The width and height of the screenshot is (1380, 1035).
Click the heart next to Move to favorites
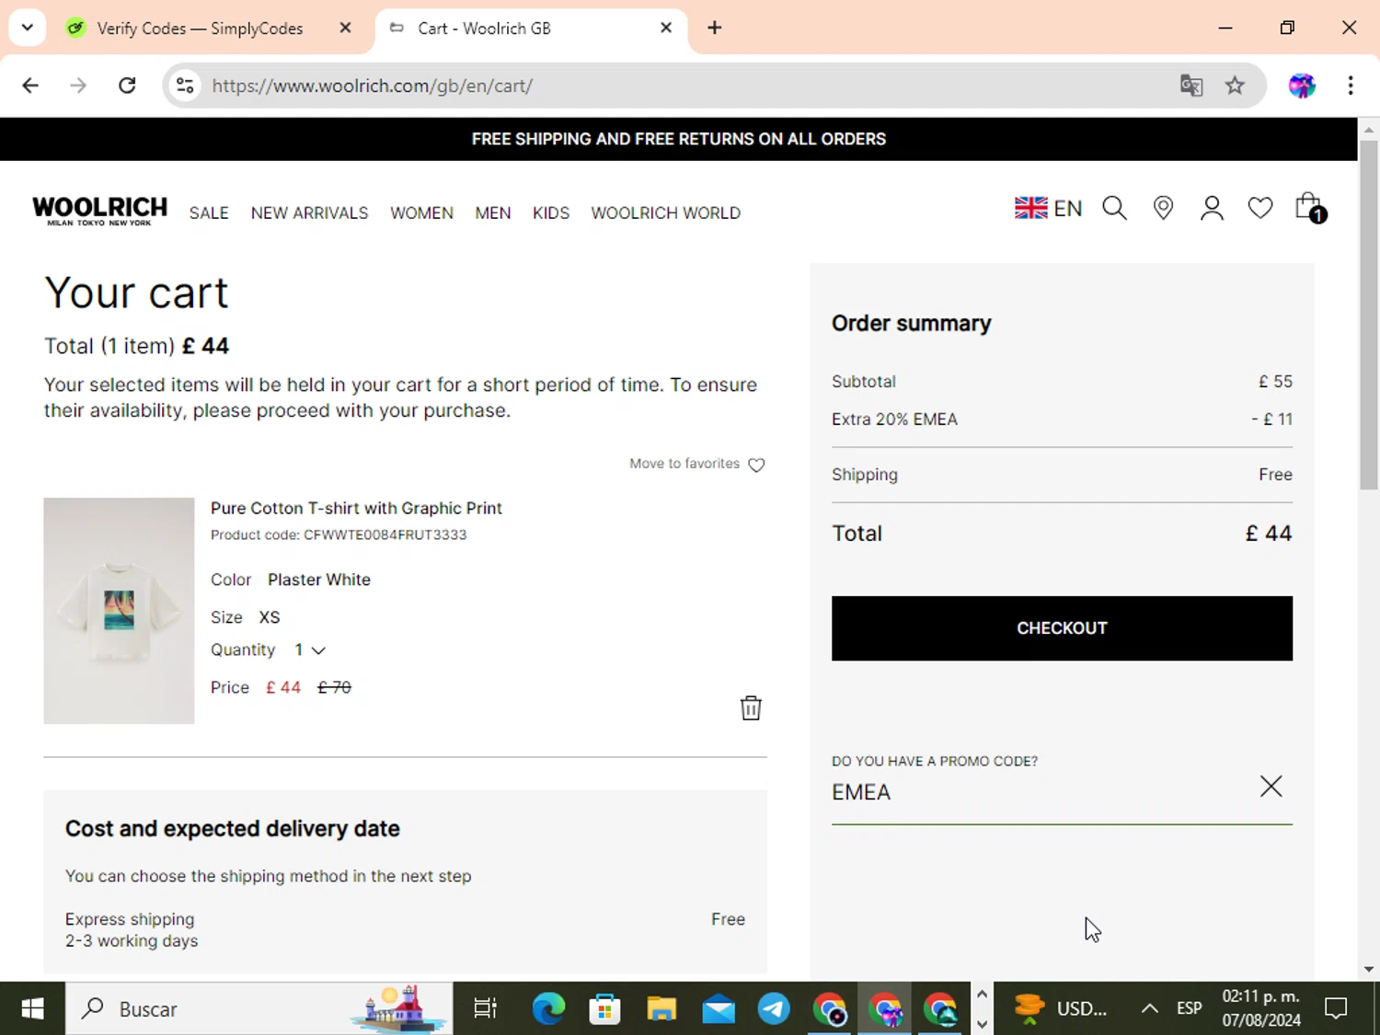click(756, 465)
